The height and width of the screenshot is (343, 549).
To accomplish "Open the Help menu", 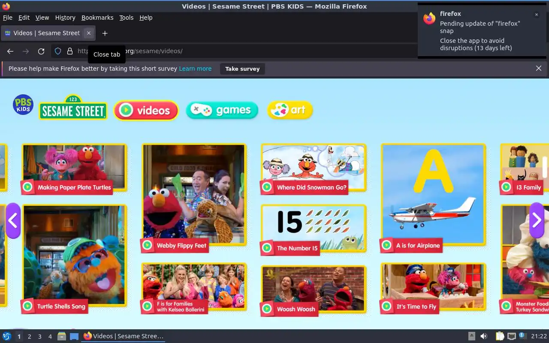I will [146, 18].
